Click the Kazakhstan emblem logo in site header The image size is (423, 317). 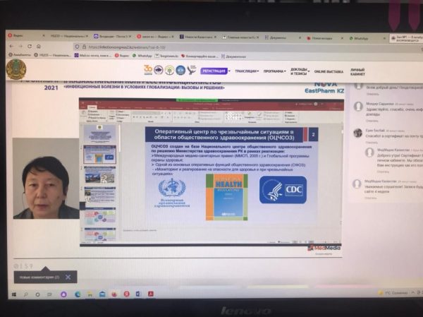(x=16, y=70)
